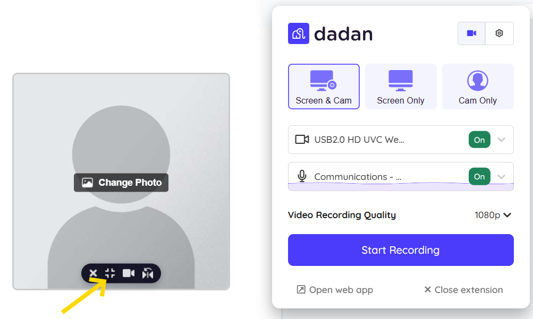This screenshot has height=319, width=533.
Task: Close the camera bubble with X icon
Action: click(x=93, y=273)
